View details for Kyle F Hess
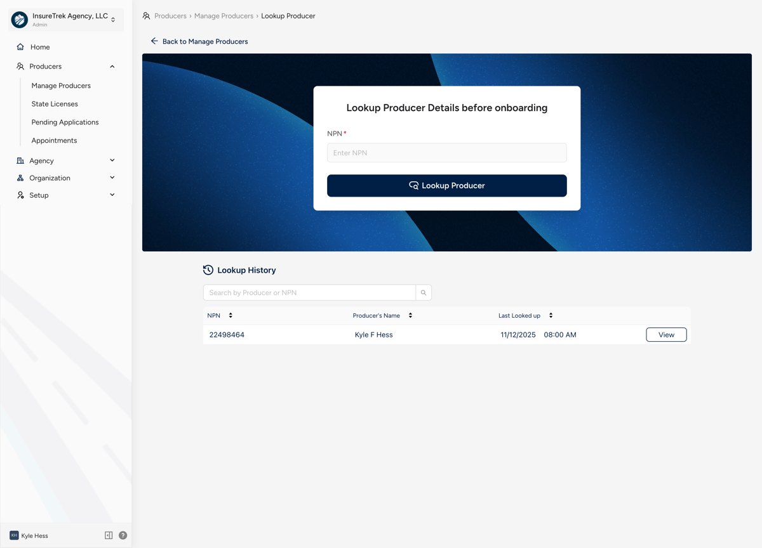Viewport: 762px width, 548px height. (x=666, y=334)
